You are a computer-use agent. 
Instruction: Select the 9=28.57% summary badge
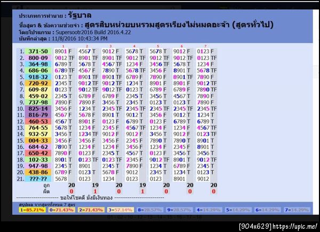(x=179, y=210)
